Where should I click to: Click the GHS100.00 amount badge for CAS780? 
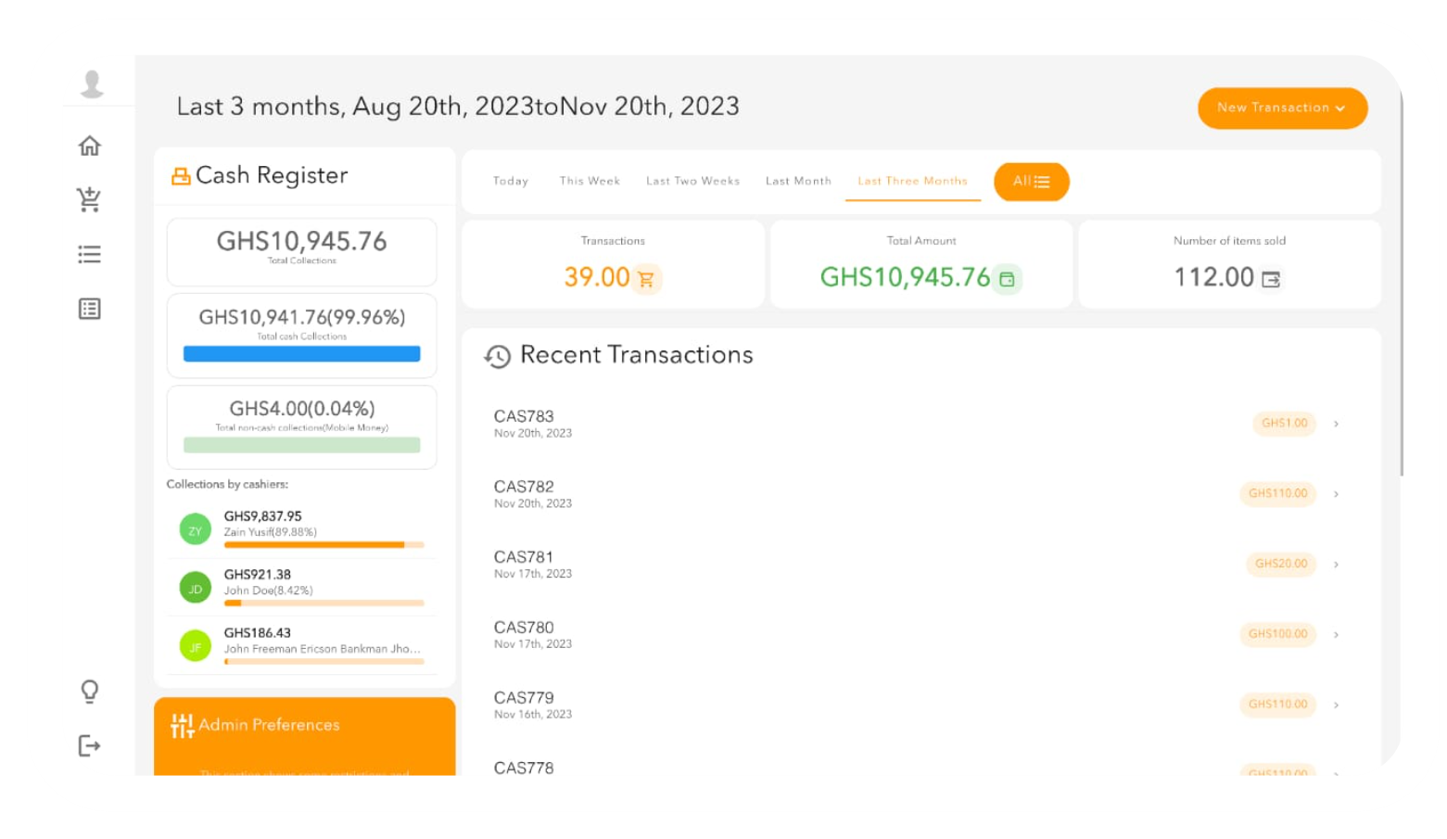coord(1277,634)
